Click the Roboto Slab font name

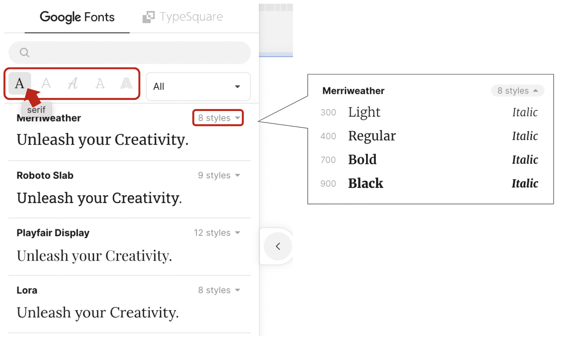click(x=45, y=175)
